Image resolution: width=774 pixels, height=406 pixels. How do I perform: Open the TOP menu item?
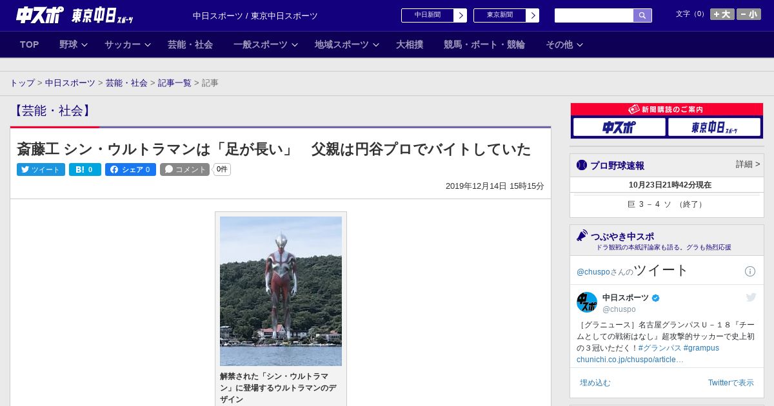[x=30, y=44]
